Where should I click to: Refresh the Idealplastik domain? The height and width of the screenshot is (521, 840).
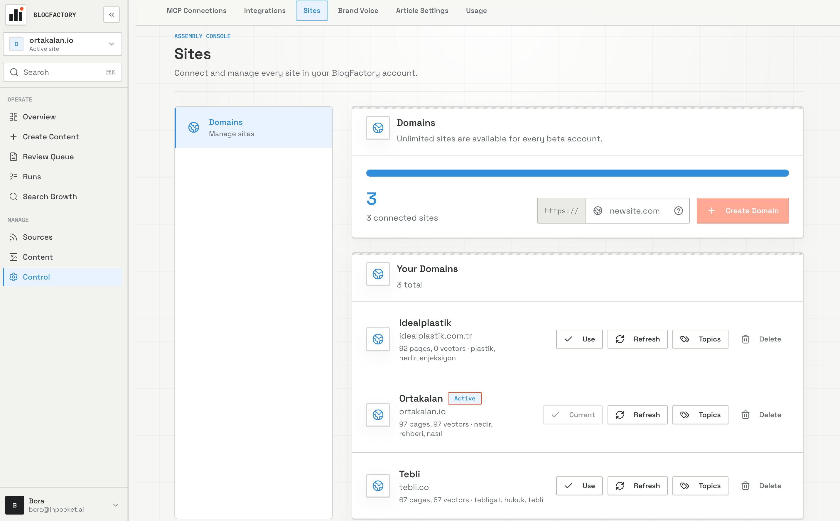coord(637,339)
